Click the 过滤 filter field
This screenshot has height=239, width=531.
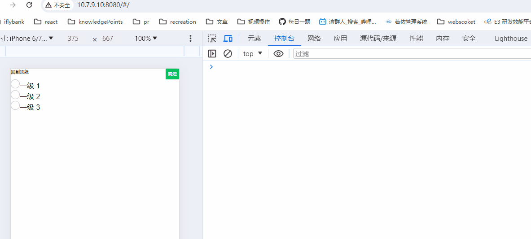pyautogui.click(x=412, y=53)
